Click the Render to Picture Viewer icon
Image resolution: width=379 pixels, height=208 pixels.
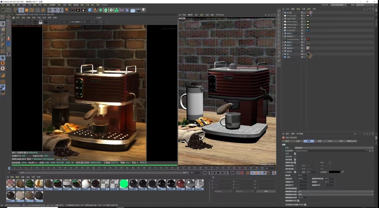click(x=78, y=10)
